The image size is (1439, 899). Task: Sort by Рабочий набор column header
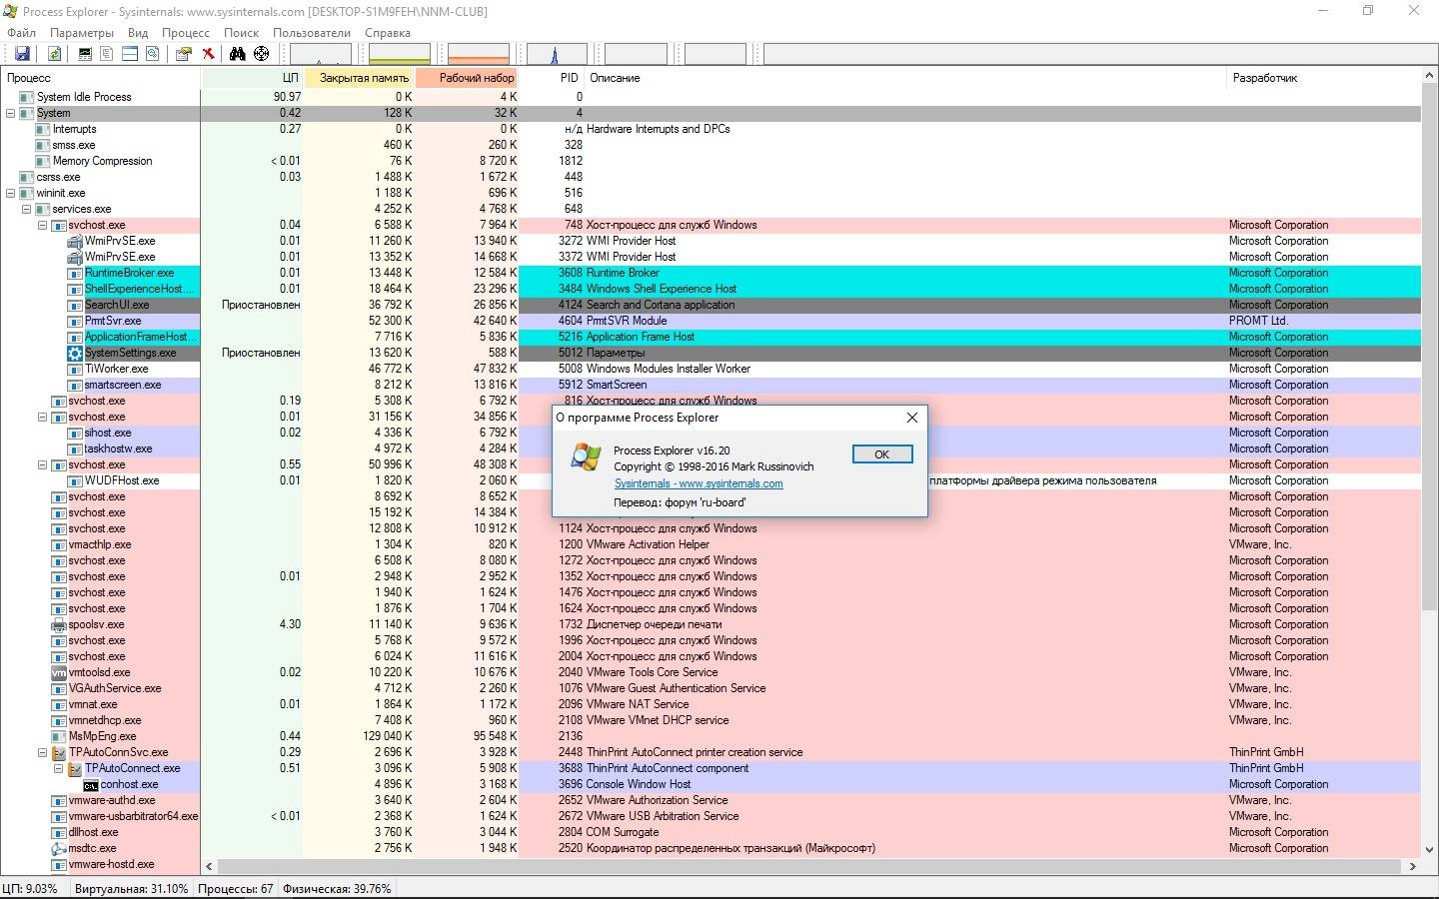coord(468,77)
